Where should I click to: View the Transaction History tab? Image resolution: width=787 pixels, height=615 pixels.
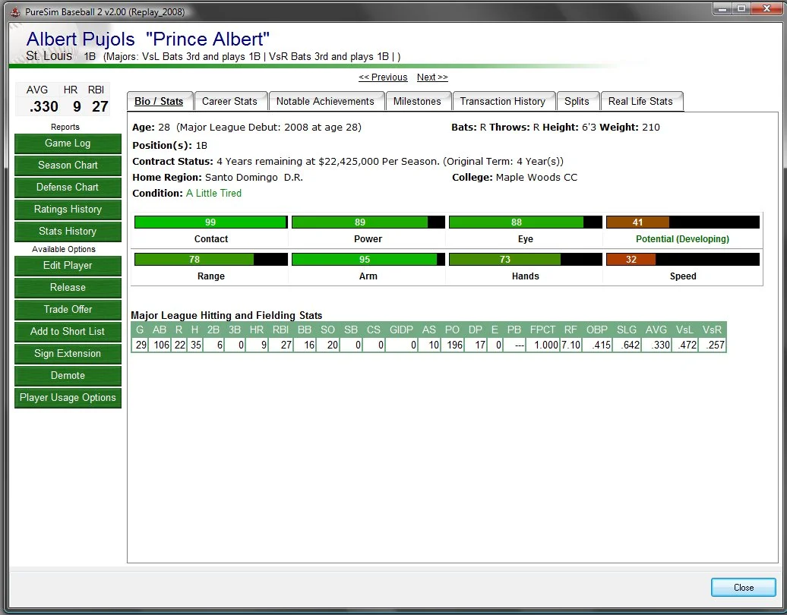pos(502,101)
